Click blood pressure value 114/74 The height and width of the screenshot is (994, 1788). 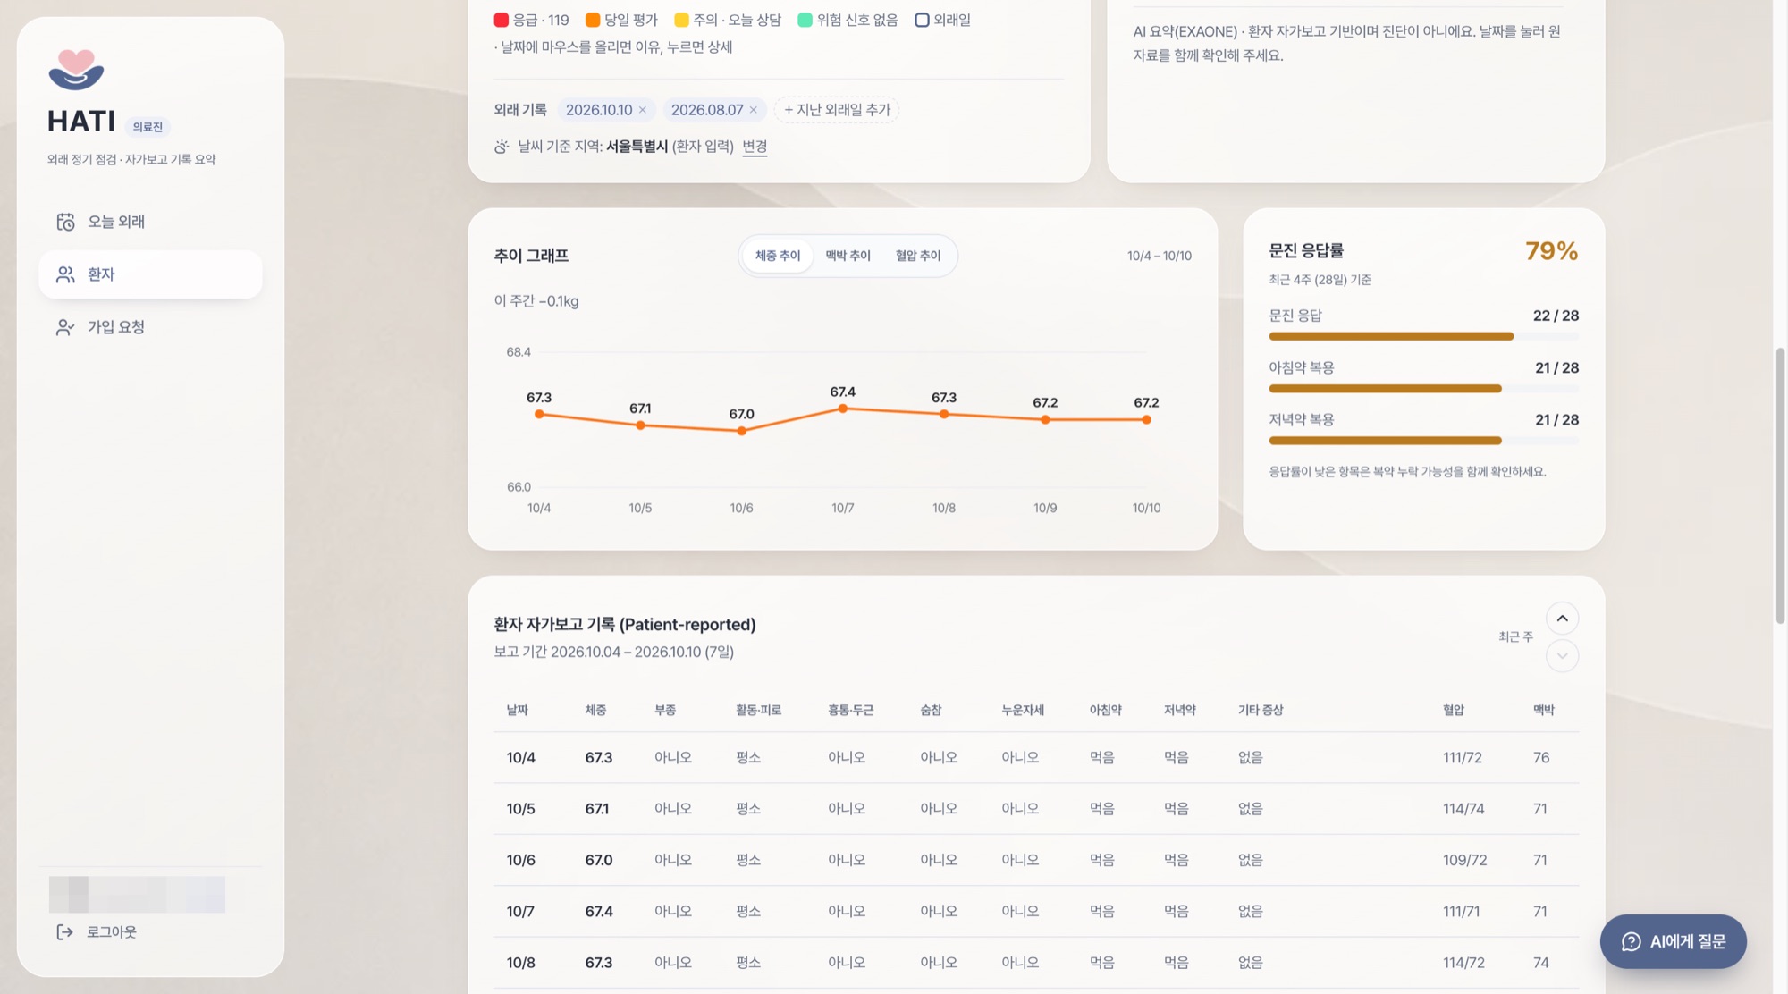coord(1463,809)
